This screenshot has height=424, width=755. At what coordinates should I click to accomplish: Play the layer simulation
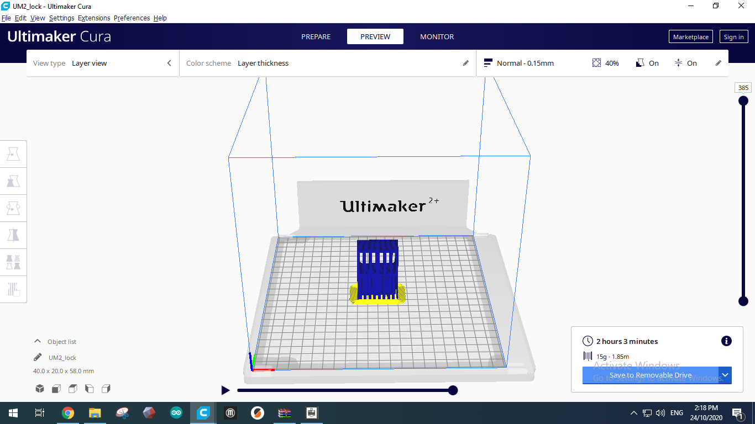(226, 390)
